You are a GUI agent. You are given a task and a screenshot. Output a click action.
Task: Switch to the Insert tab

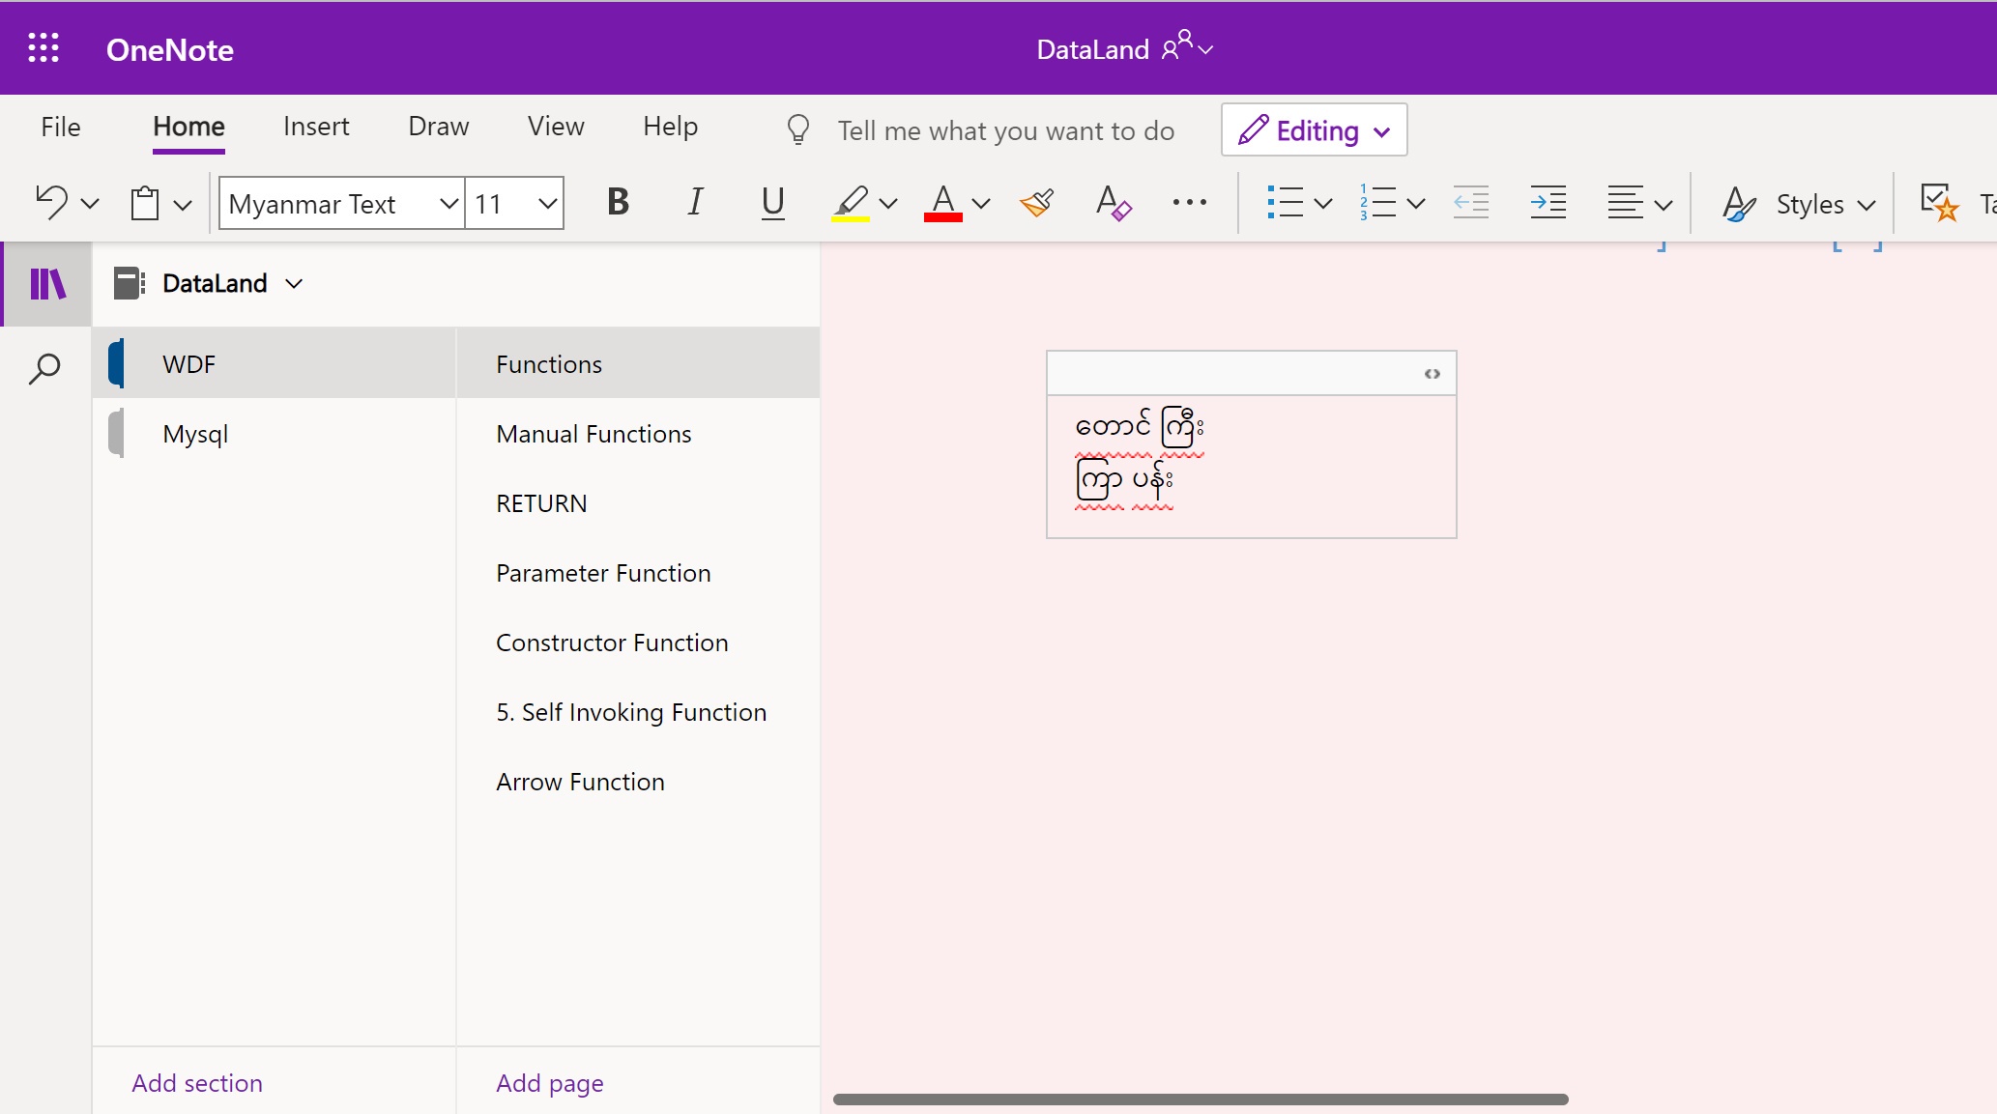click(316, 127)
